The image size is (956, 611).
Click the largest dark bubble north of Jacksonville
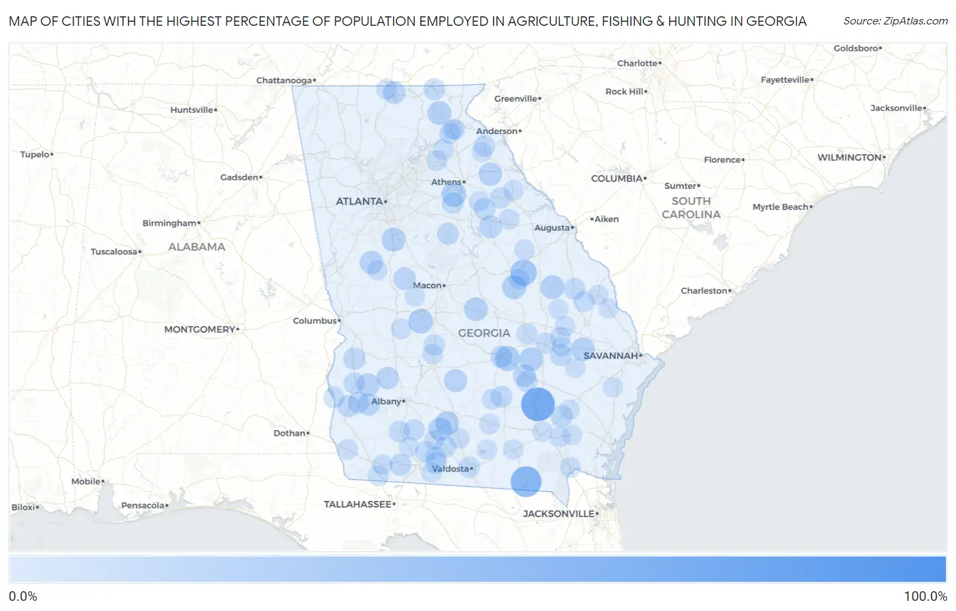tap(538, 404)
